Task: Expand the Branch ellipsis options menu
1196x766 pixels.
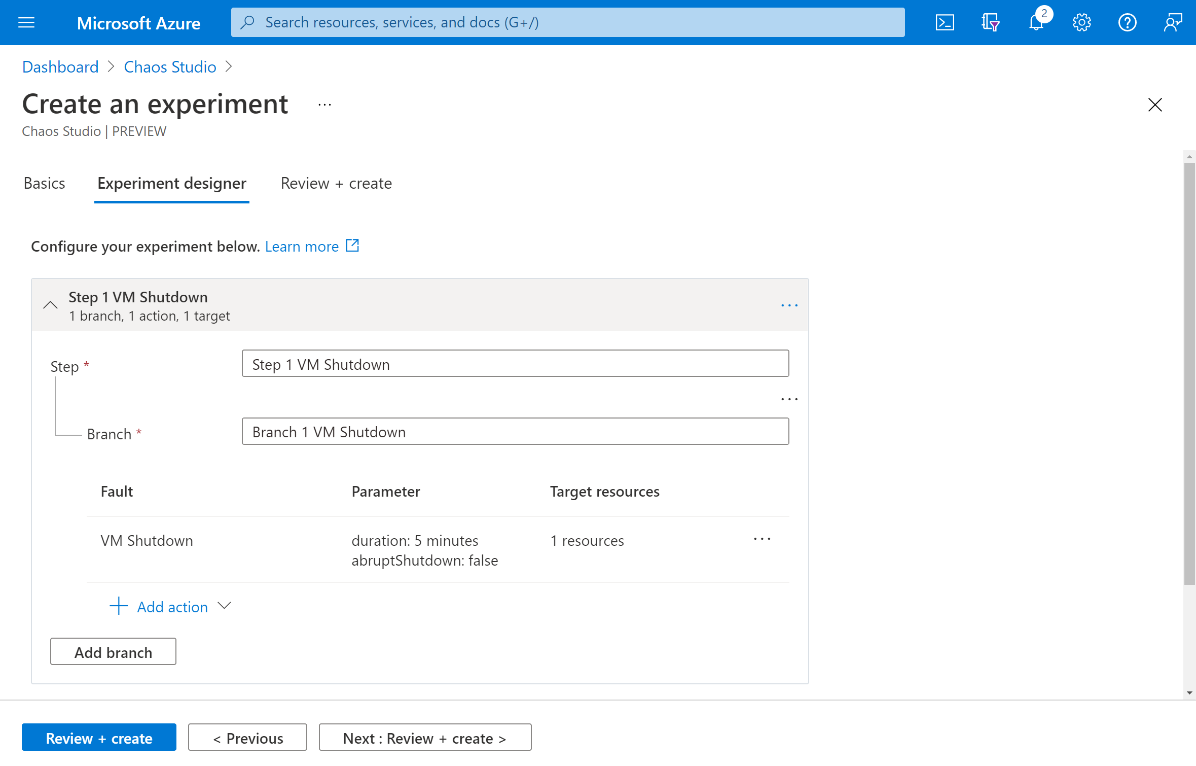Action: (x=790, y=399)
